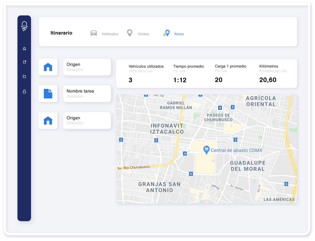Click the average time value 1:12

[180, 80]
